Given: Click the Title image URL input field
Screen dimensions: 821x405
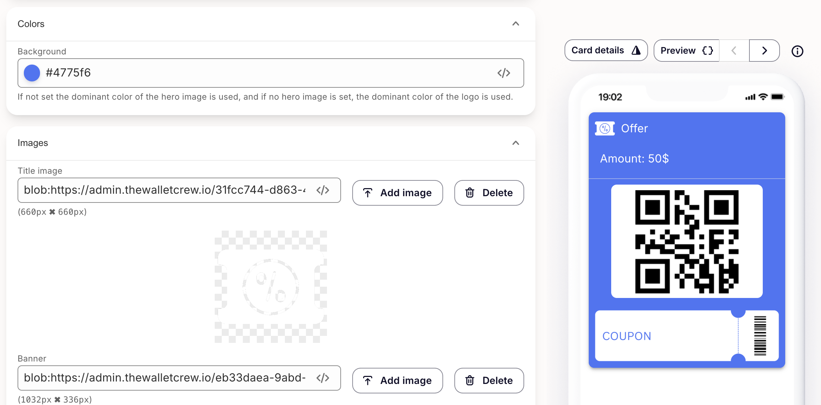Looking at the screenshot, I should pyautogui.click(x=165, y=190).
